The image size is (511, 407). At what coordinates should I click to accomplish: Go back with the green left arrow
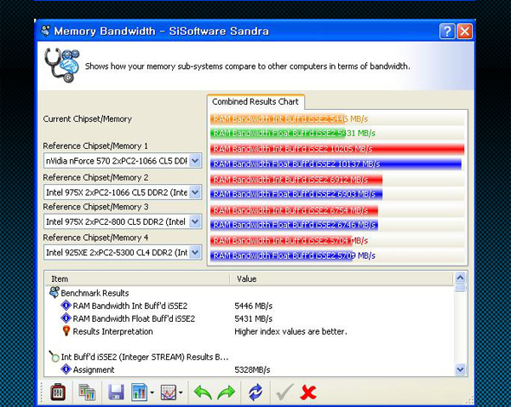[x=203, y=392]
